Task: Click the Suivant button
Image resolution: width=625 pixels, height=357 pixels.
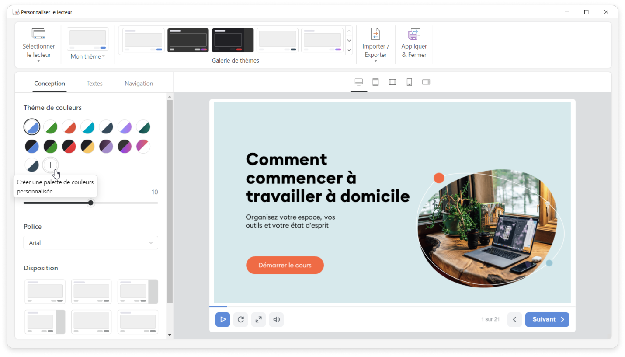Action: [547, 319]
